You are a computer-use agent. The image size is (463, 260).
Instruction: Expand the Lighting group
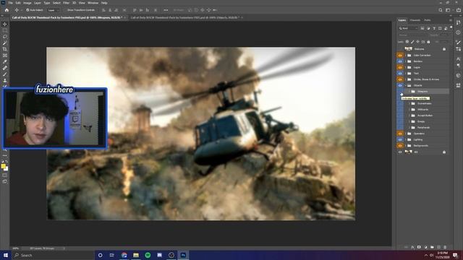click(x=406, y=139)
